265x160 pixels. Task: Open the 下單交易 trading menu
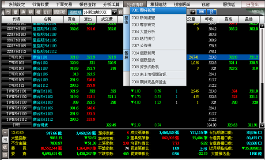(x=64, y=4)
